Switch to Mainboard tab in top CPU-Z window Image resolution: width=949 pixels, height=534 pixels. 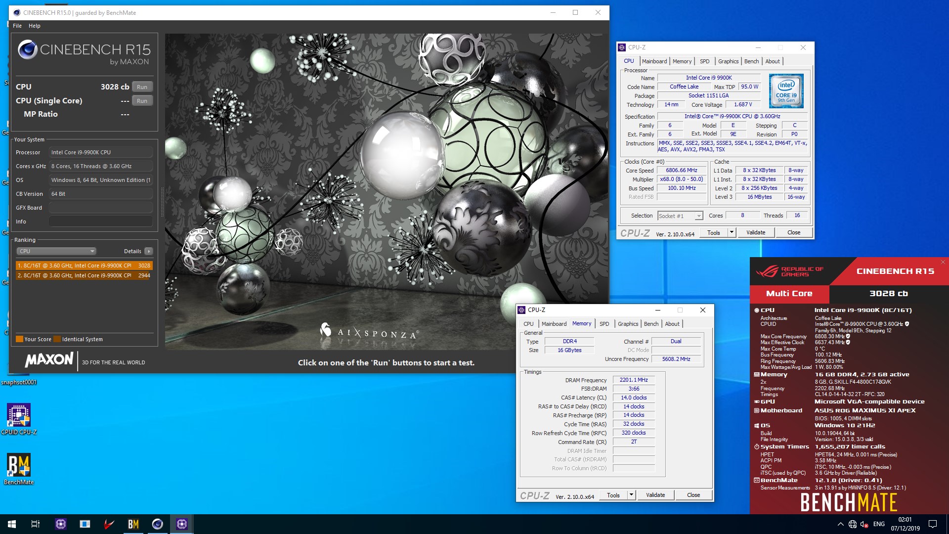[x=654, y=61]
